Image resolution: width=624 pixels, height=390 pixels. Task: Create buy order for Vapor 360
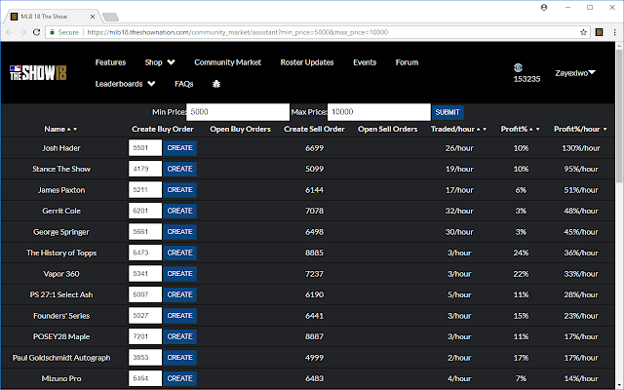pyautogui.click(x=179, y=274)
